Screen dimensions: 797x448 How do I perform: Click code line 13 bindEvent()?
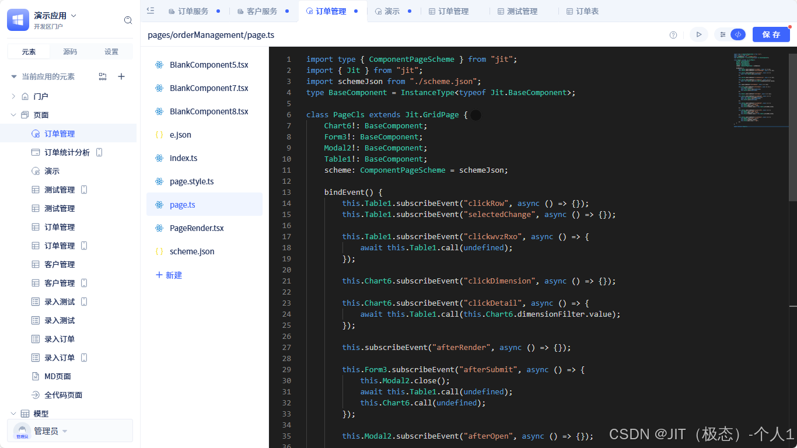click(353, 192)
